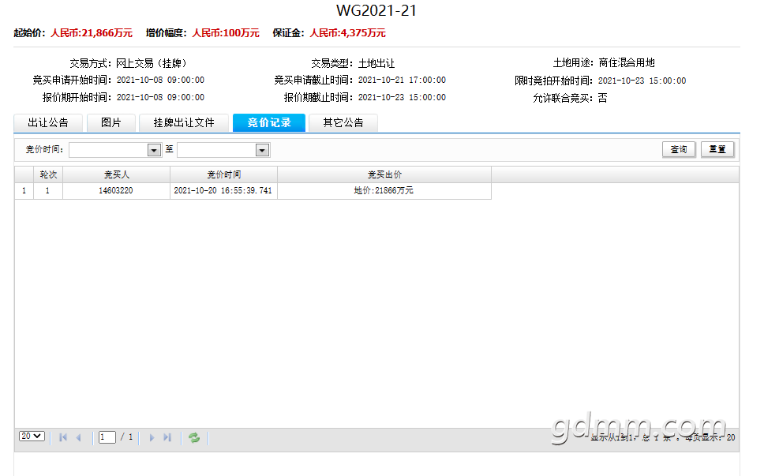This screenshot has width=764, height=476.
Task: Jump to last page of records
Action: pyautogui.click(x=167, y=437)
